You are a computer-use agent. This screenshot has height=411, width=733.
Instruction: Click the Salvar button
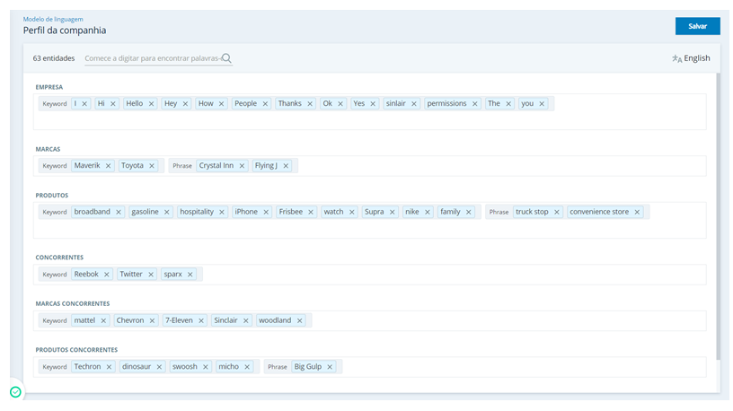pos(697,26)
